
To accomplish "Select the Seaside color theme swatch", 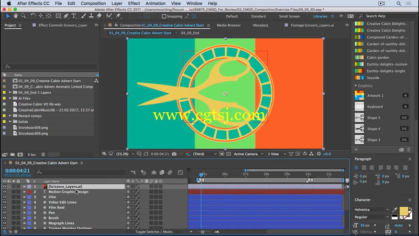I will coord(359,78).
